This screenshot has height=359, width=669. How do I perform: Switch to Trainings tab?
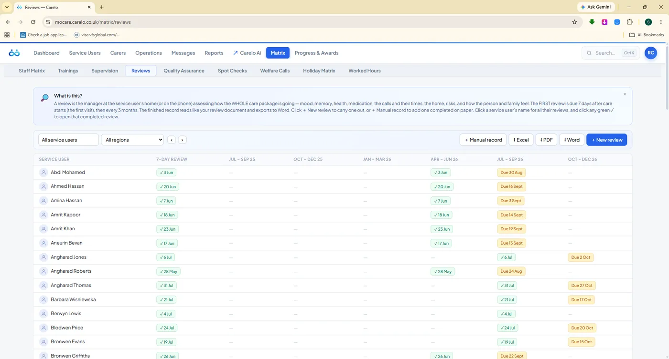[68, 71]
